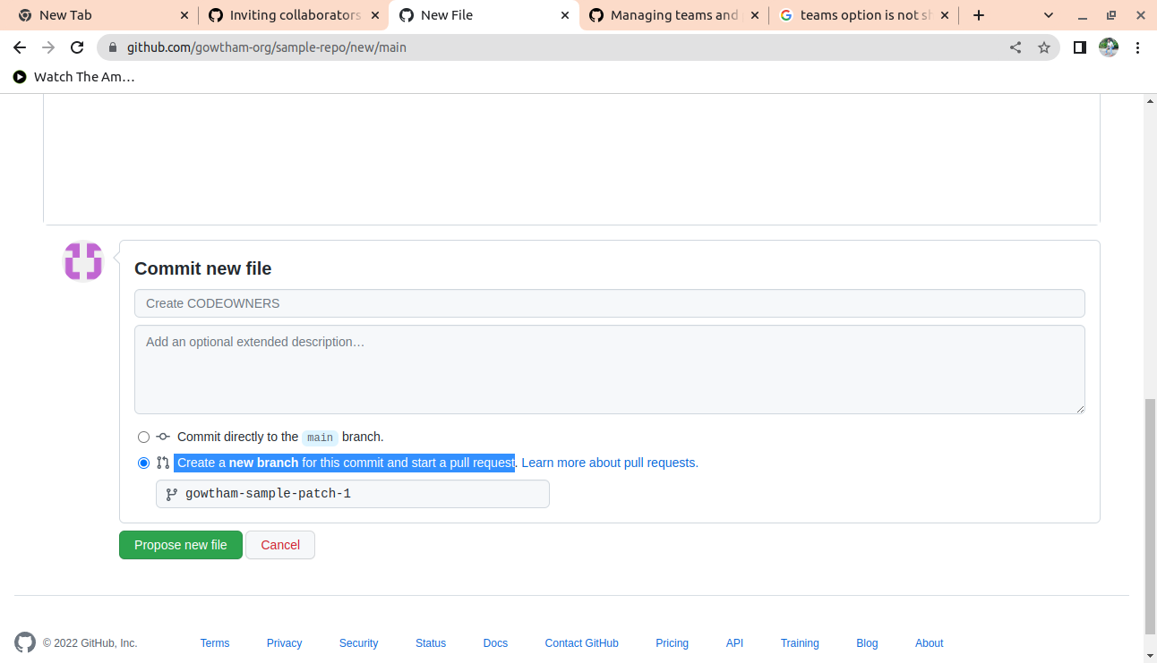Open the tab search dropdown arrow
1157x663 pixels.
[1049, 15]
